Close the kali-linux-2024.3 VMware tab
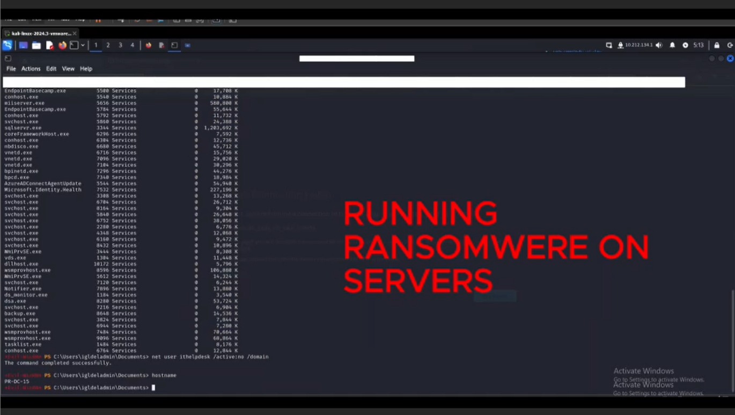 [75, 33]
